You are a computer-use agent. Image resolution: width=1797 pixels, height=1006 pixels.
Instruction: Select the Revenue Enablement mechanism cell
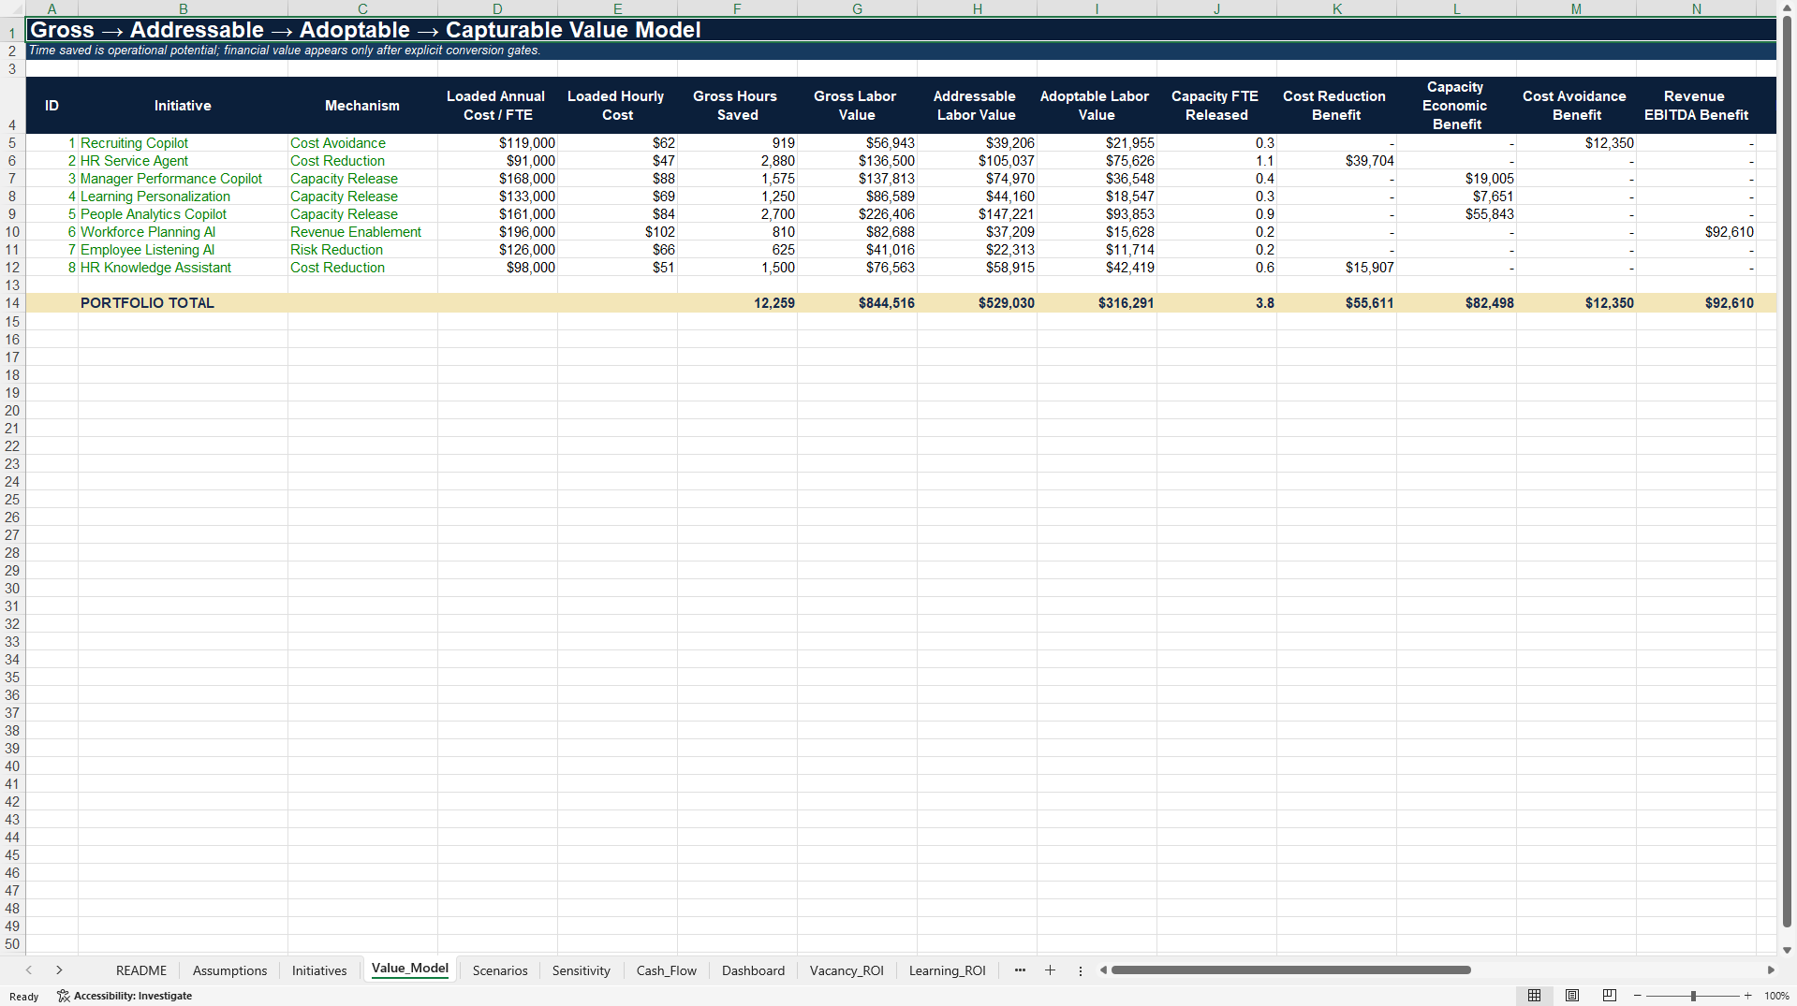[362, 232]
